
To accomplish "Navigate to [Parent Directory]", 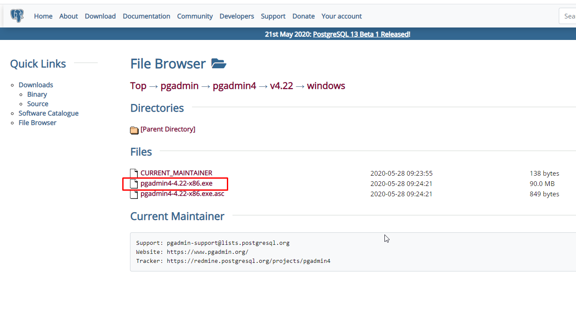I will 168,129.
